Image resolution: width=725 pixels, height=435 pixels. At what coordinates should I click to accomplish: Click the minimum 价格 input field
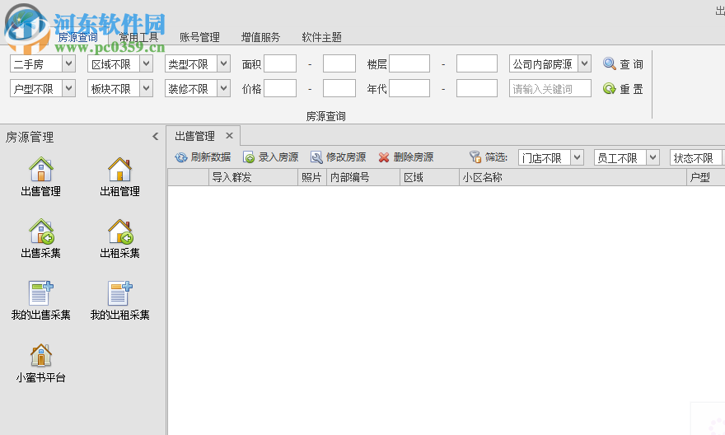[280, 88]
